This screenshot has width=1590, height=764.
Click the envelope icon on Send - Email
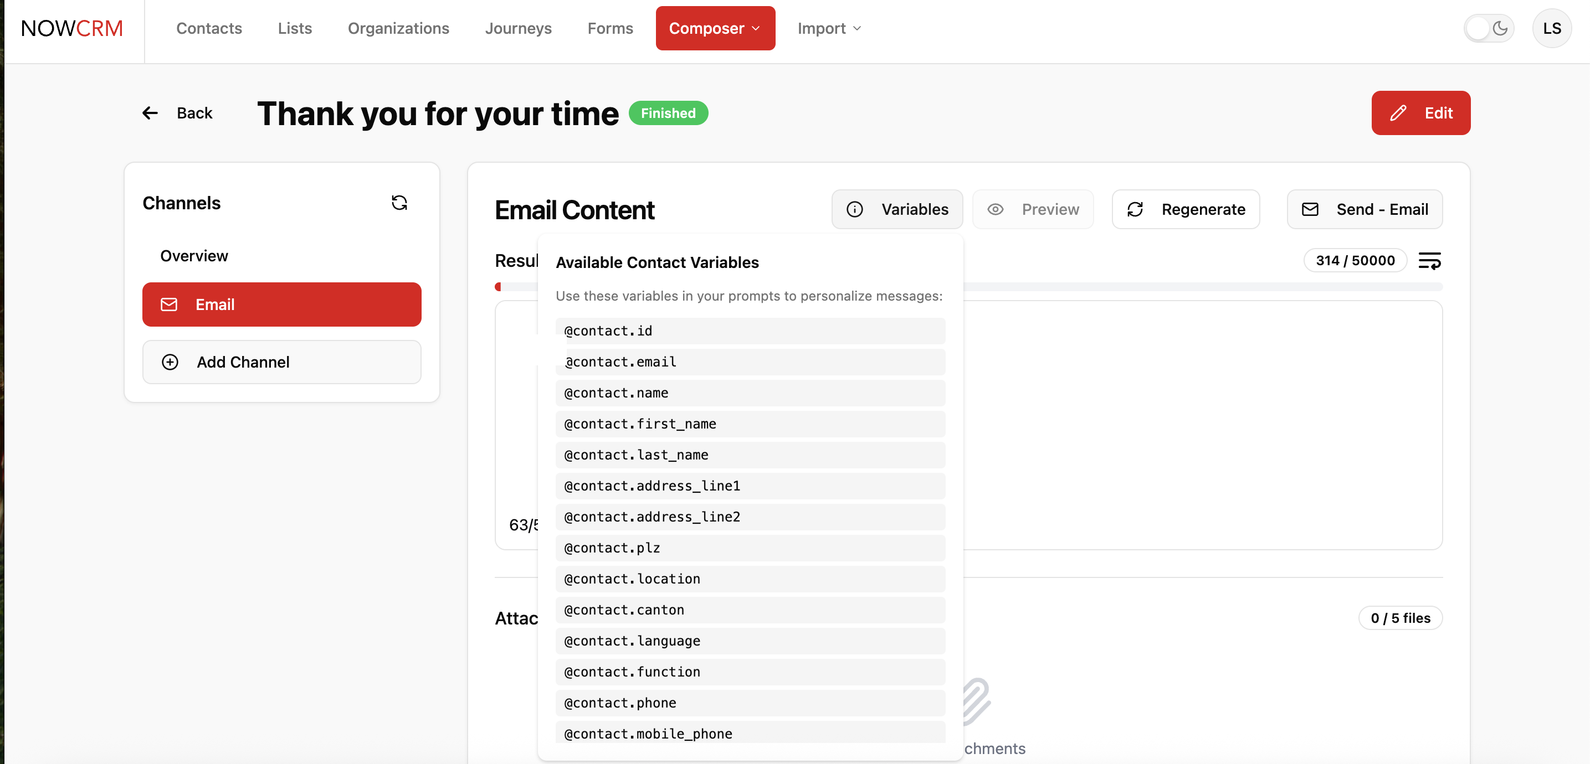(1311, 209)
